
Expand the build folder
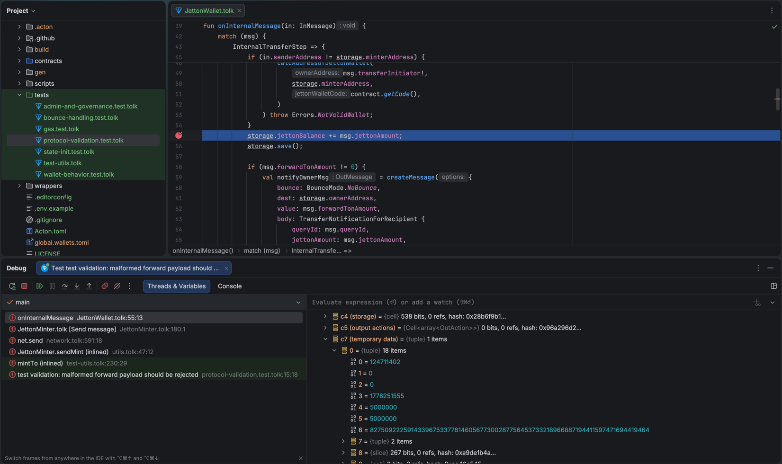[x=19, y=49]
